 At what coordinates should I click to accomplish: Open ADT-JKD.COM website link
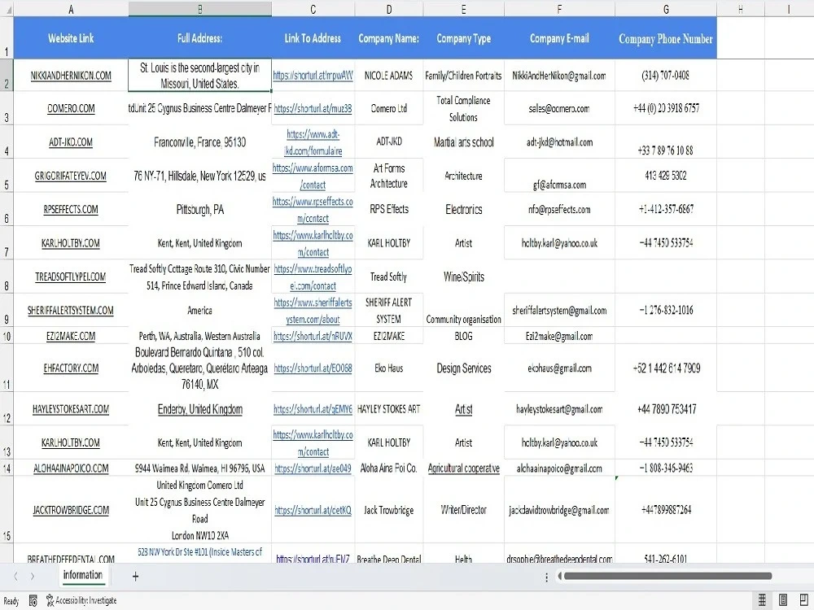(71, 142)
